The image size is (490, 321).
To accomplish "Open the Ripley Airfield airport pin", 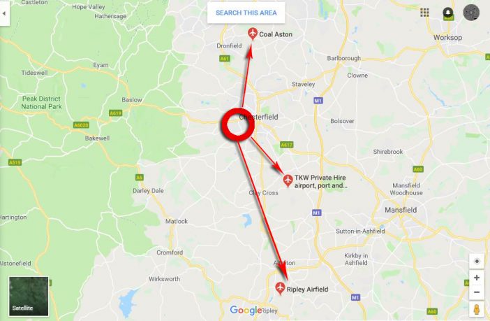I will point(280,288).
